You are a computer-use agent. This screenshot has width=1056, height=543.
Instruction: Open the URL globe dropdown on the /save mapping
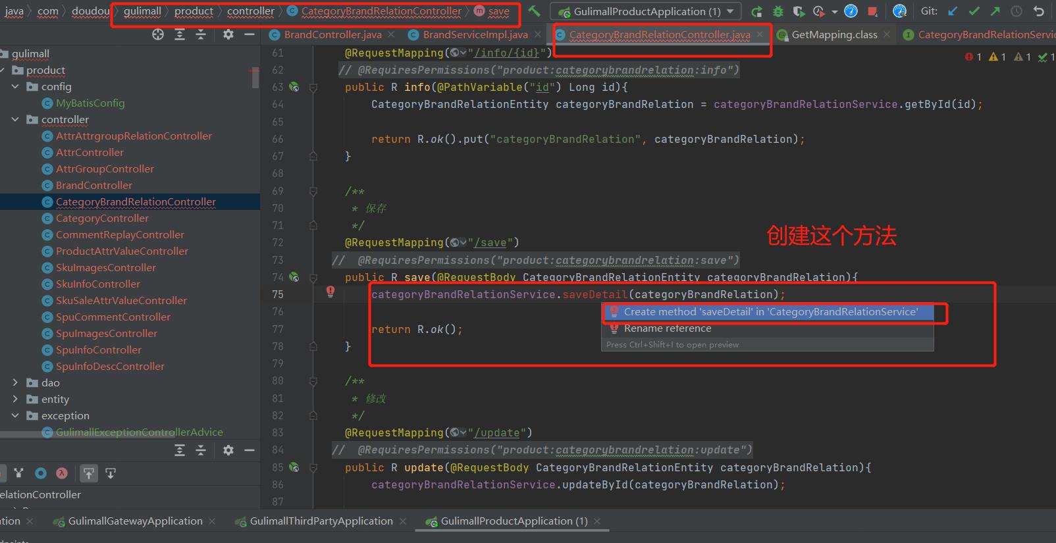pyautogui.click(x=459, y=242)
